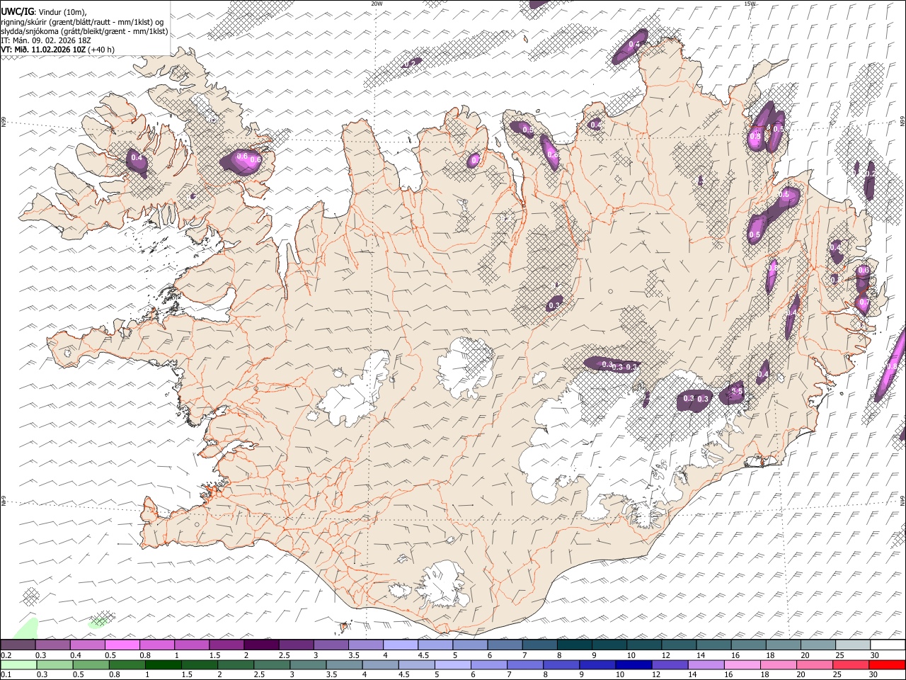Pick the pure red bottom-row swatch above 30

[x=887, y=664]
